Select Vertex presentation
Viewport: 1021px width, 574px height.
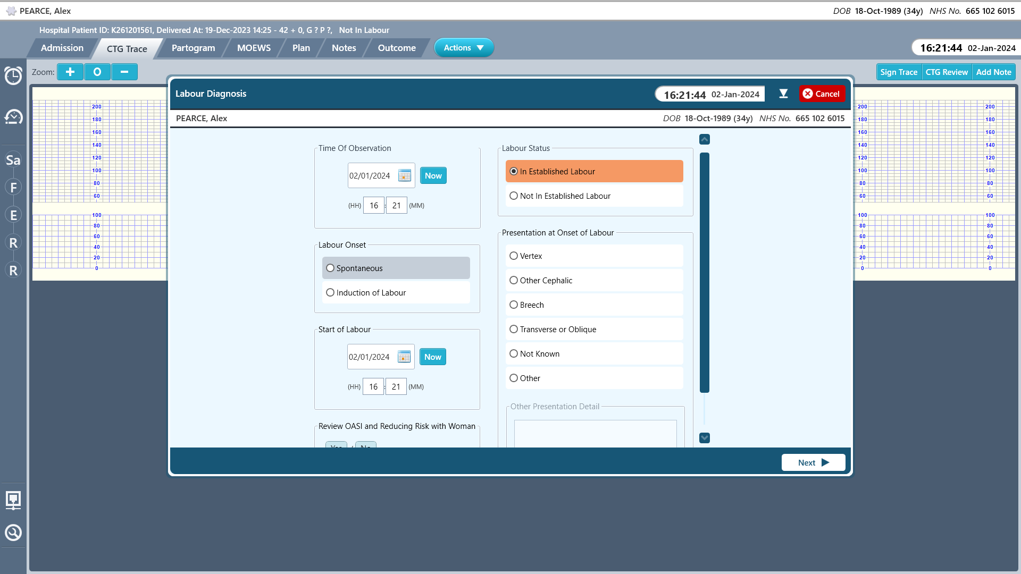coord(594,256)
